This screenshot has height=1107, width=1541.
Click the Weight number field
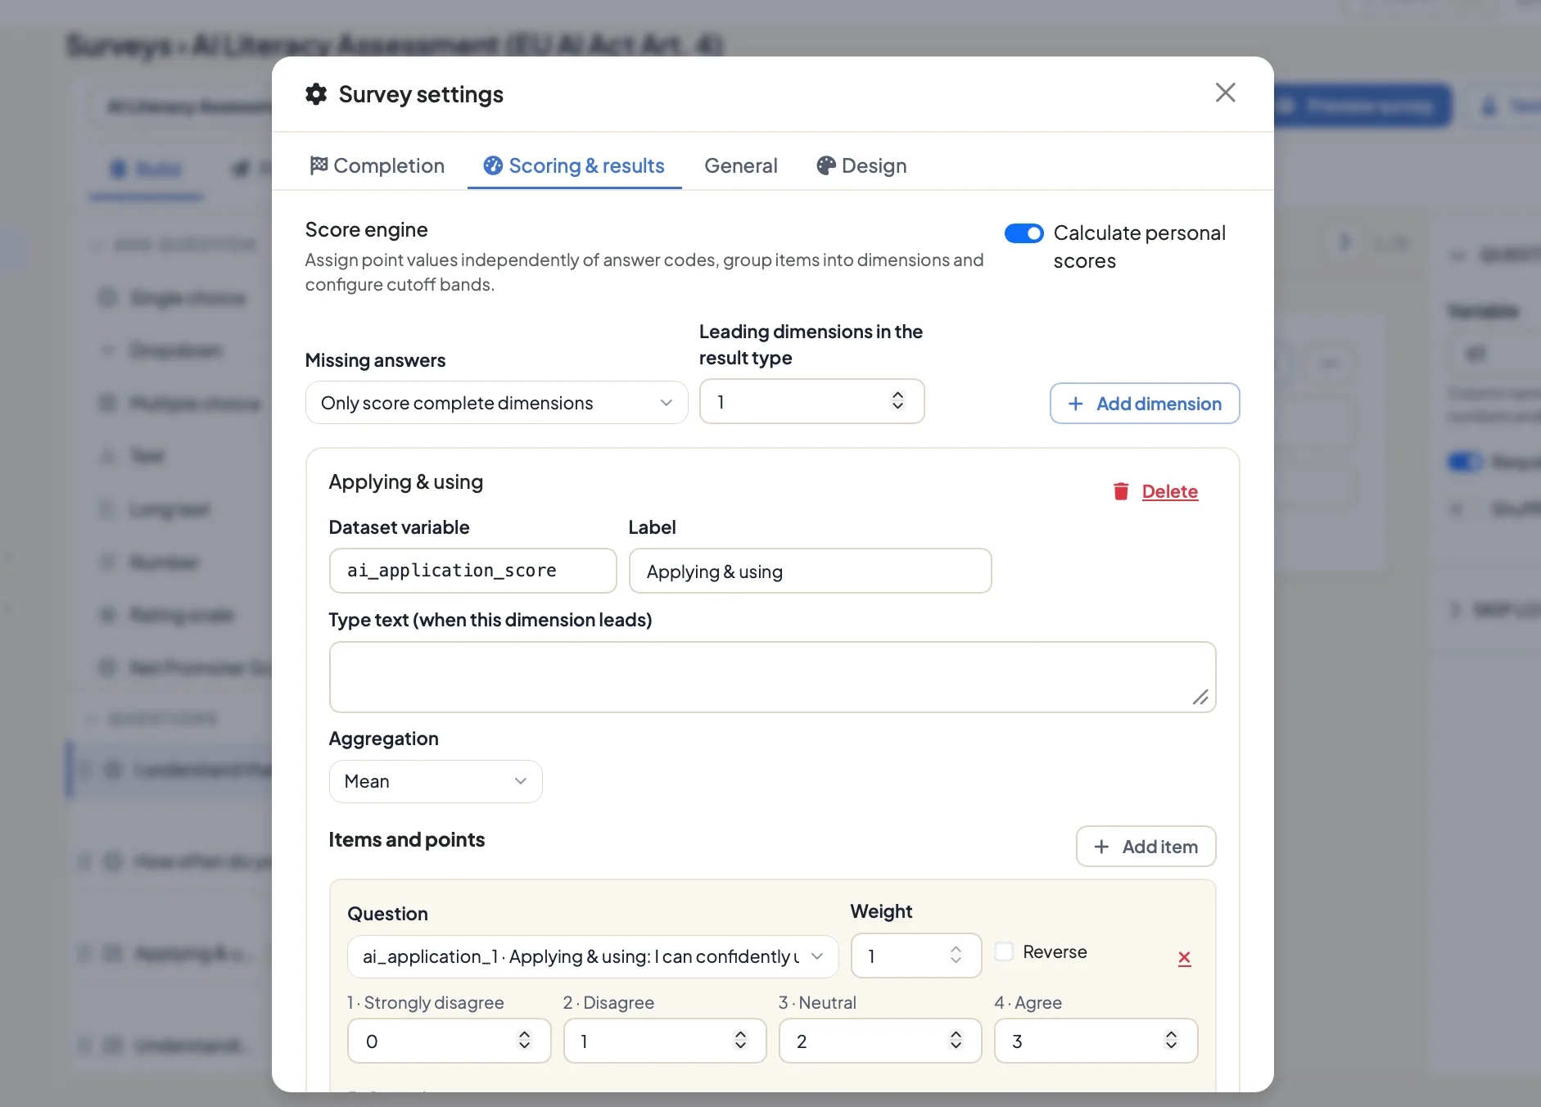pos(915,956)
